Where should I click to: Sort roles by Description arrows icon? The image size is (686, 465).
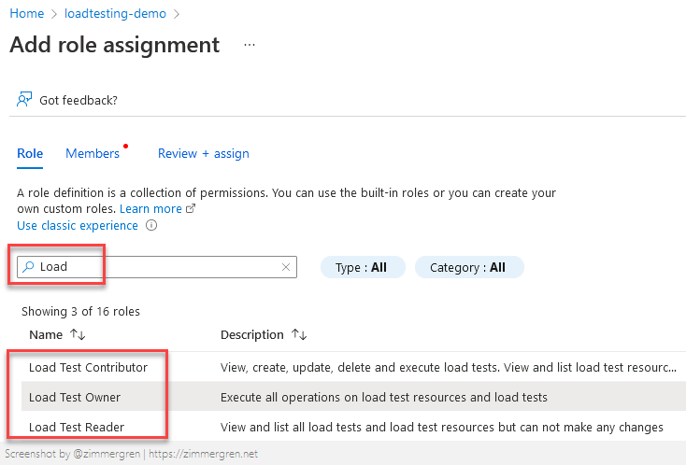(x=299, y=334)
